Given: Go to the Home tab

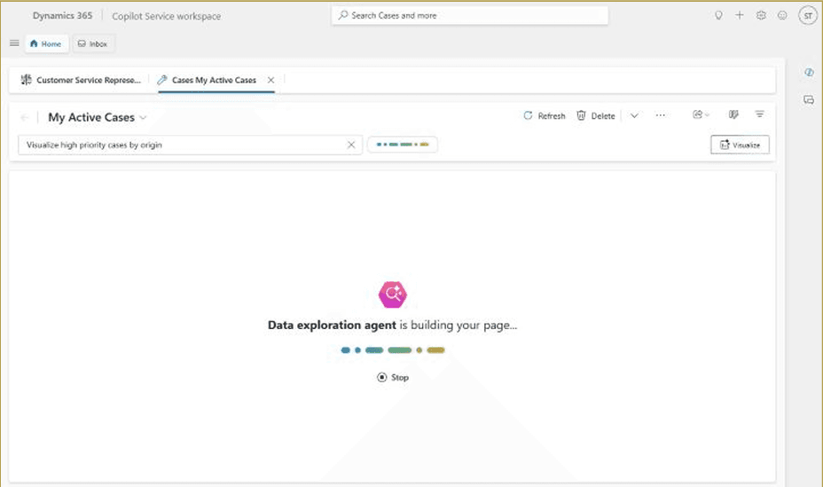Looking at the screenshot, I should click(x=46, y=43).
